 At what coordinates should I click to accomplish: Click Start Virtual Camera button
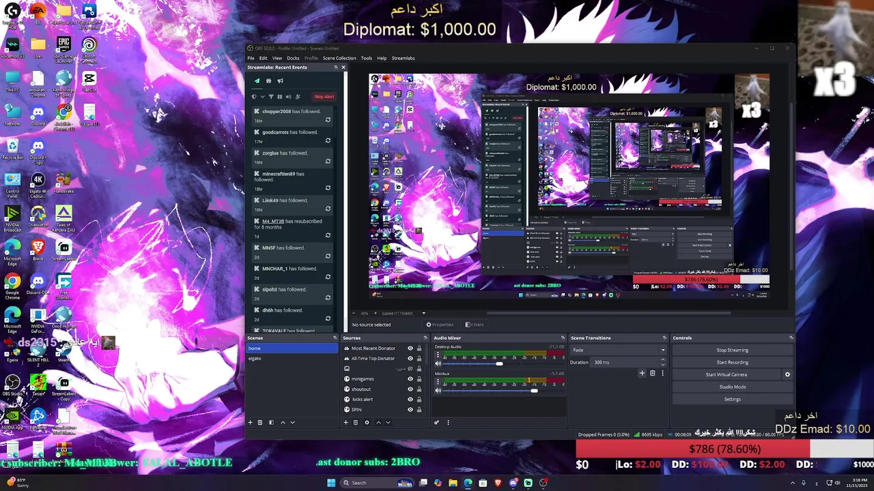(x=727, y=374)
